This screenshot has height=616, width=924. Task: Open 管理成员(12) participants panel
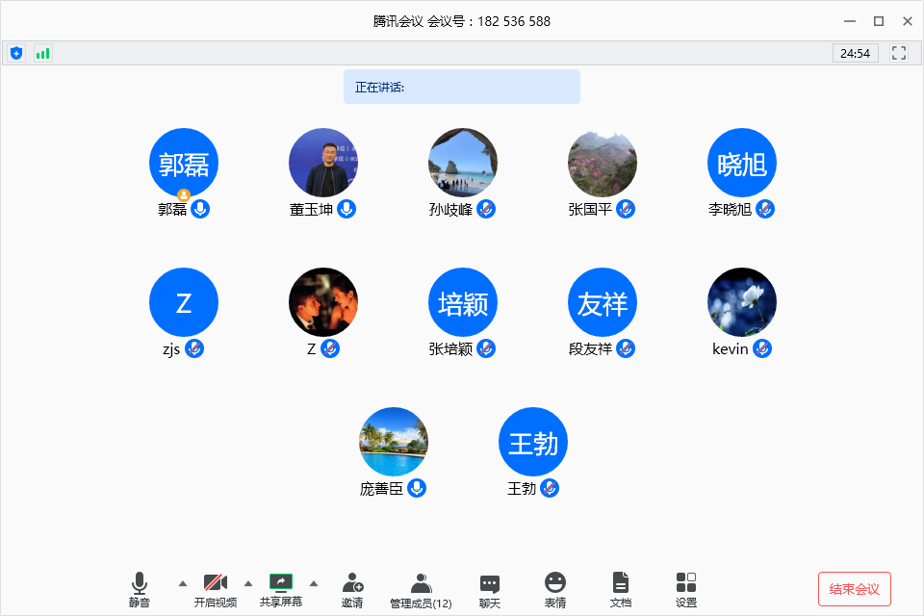click(x=421, y=589)
